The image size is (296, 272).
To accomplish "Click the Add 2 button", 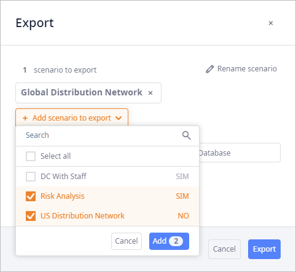I will pos(169,241).
